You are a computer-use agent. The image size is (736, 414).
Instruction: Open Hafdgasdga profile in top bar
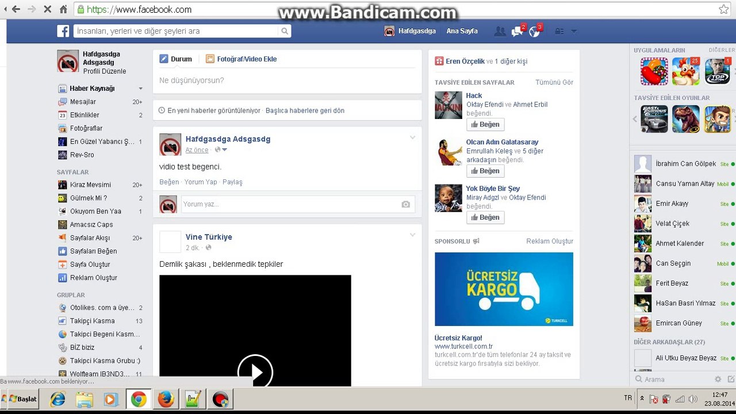(x=411, y=31)
